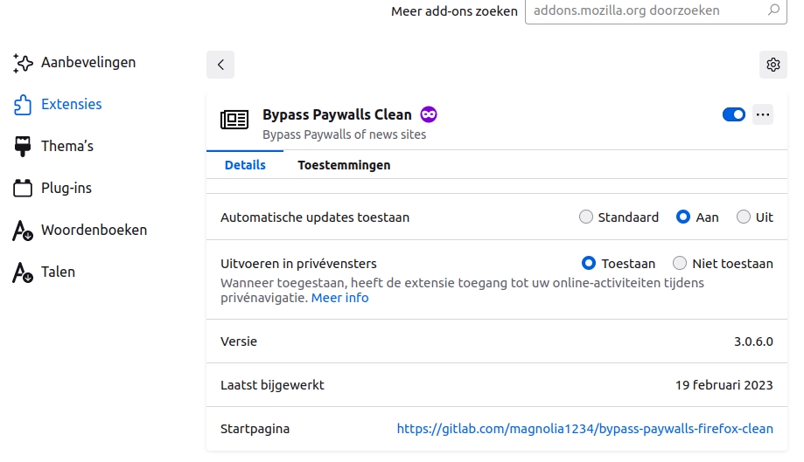Open the three-dot more options menu
The width and height of the screenshot is (804, 462).
[763, 114]
